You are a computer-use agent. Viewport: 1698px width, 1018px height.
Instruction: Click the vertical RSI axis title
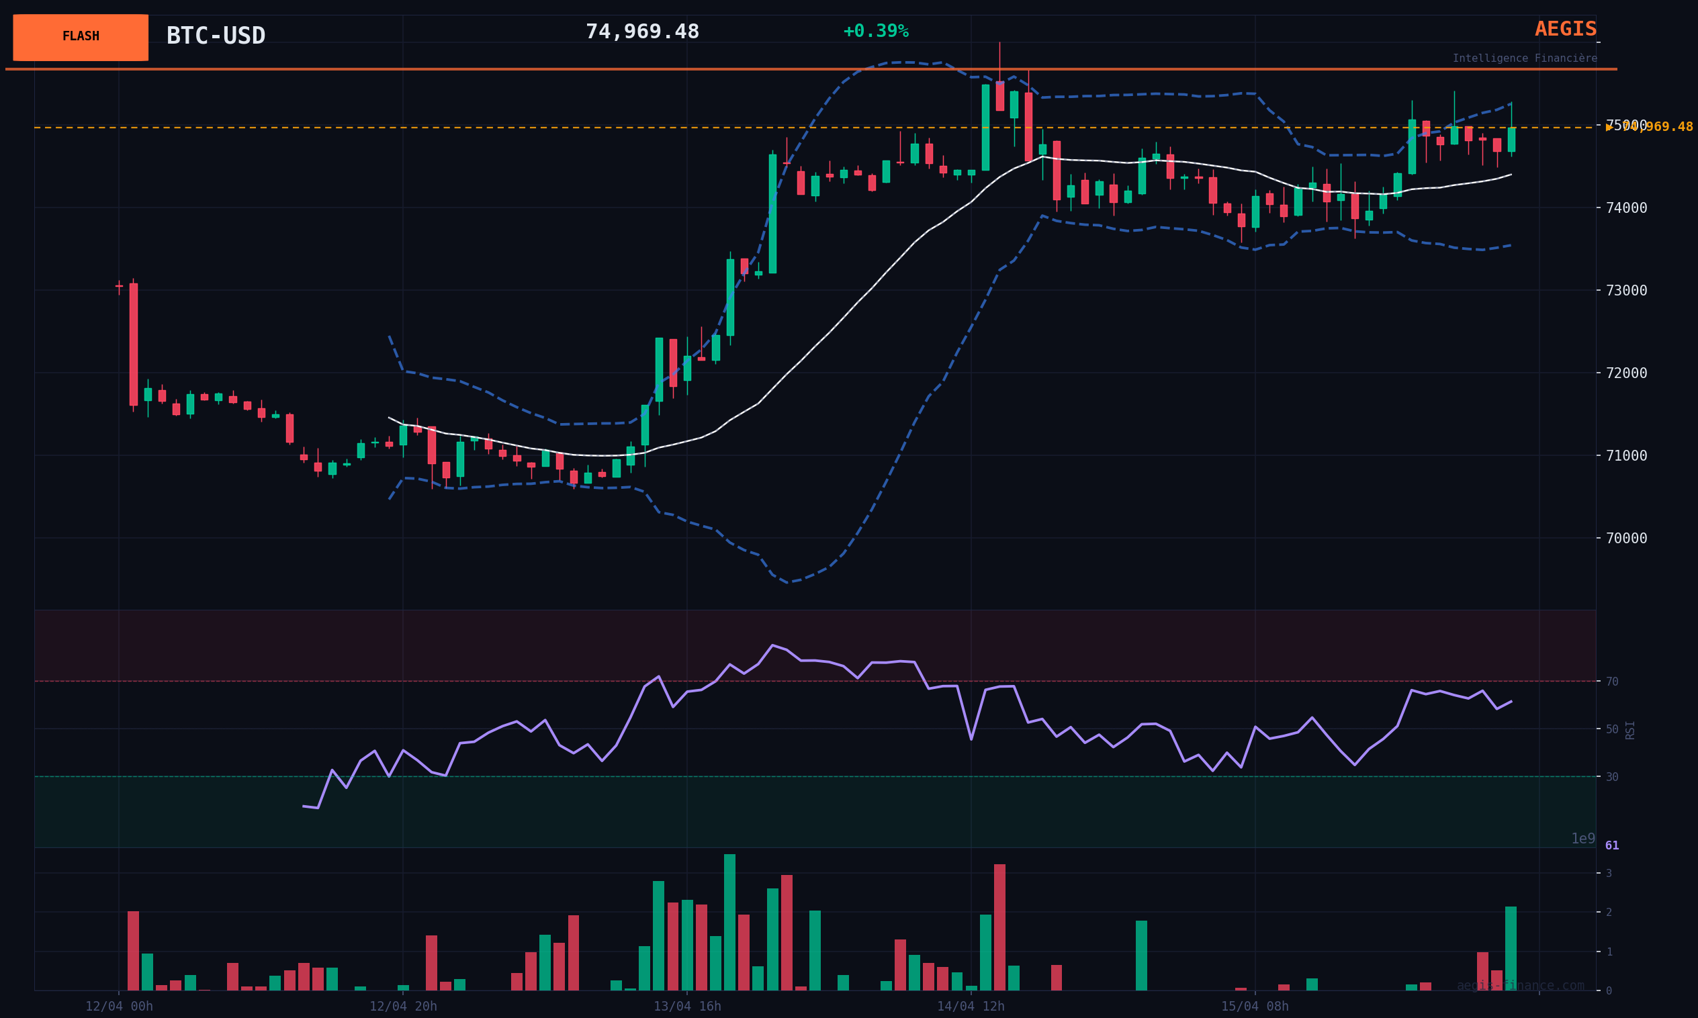point(1630,730)
